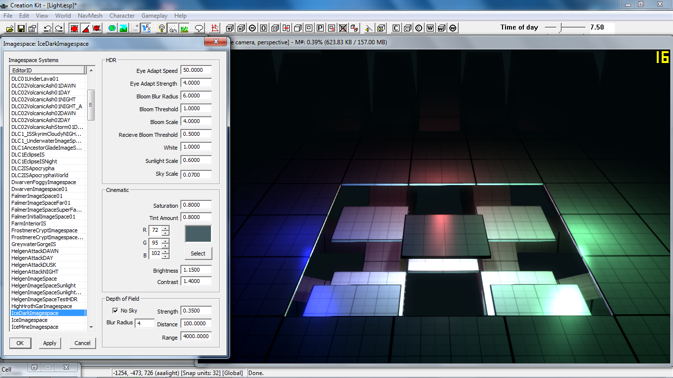This screenshot has width=673, height=378.
Task: Open the Gameplay menu
Action: coord(154,16)
